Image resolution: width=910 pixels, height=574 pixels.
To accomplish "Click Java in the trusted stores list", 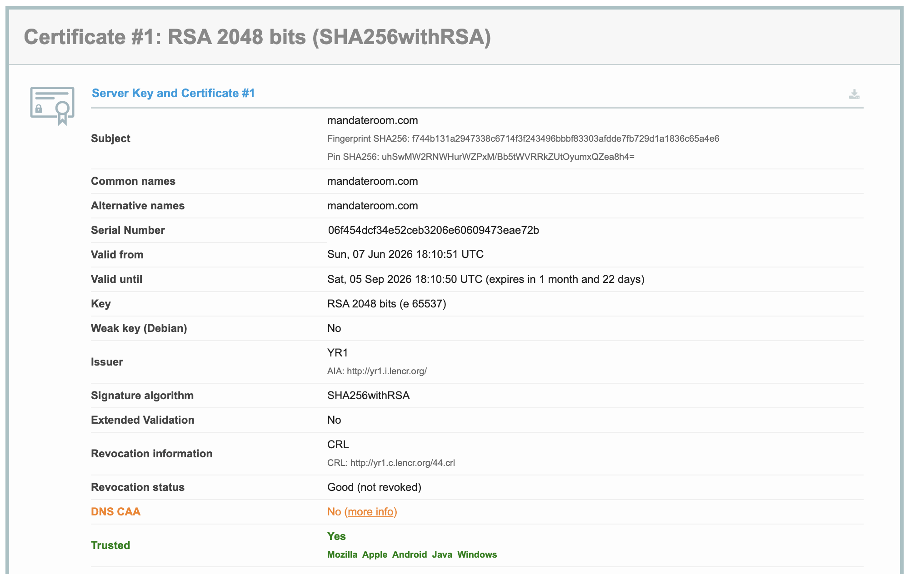I will point(442,554).
